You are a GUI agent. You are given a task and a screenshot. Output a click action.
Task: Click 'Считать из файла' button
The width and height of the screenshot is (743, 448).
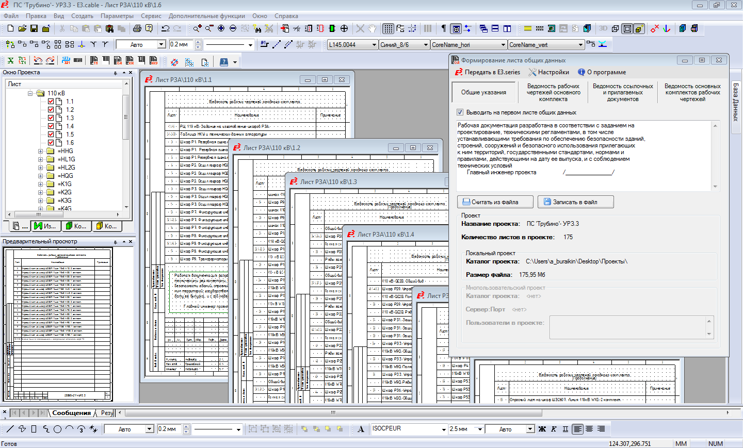[x=495, y=202]
